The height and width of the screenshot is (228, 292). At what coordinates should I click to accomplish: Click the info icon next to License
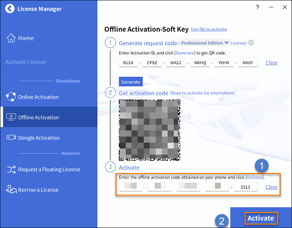point(251,43)
